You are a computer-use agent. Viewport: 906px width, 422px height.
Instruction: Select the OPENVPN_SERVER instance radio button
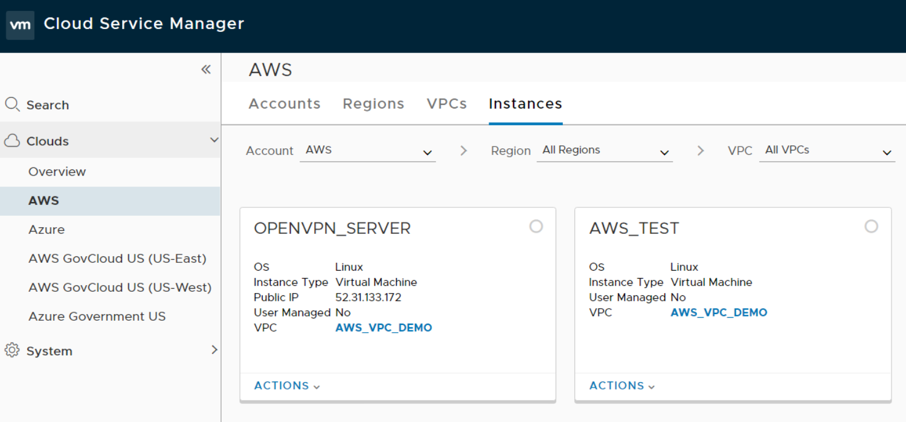point(536,226)
